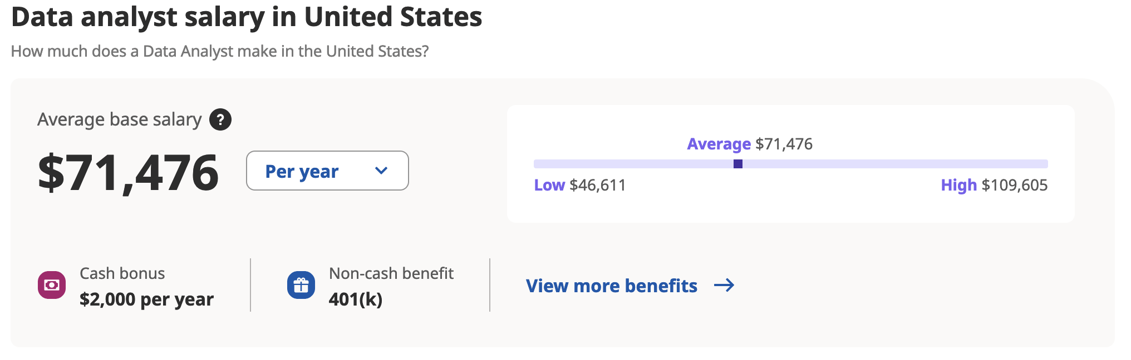Image resolution: width=1131 pixels, height=360 pixels.
Task: Click the Cash bonus label
Action: pyautogui.click(x=122, y=273)
